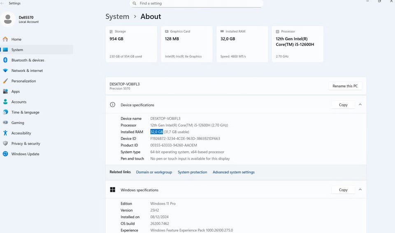The image size is (395, 233).
Task: Select the Network & internet icon
Action: point(5,71)
